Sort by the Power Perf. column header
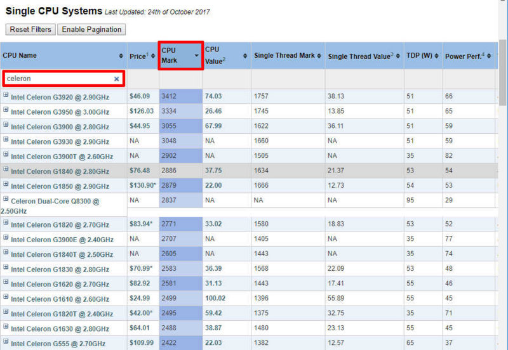This screenshot has width=508, height=350. tap(469, 56)
